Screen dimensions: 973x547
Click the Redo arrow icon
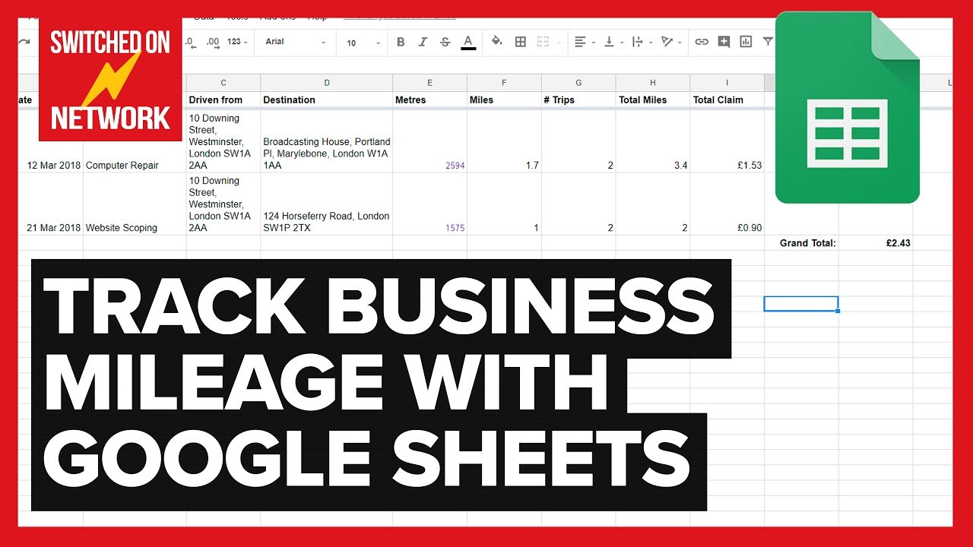24,42
